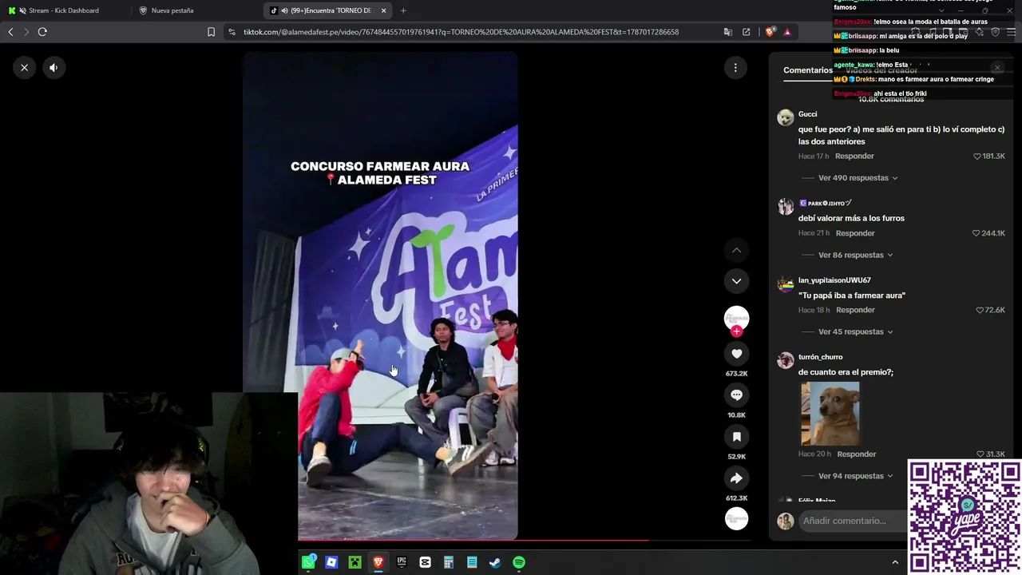This screenshot has height=575, width=1022.
Task: Open comments via the speech bubble icon
Action: 736,395
